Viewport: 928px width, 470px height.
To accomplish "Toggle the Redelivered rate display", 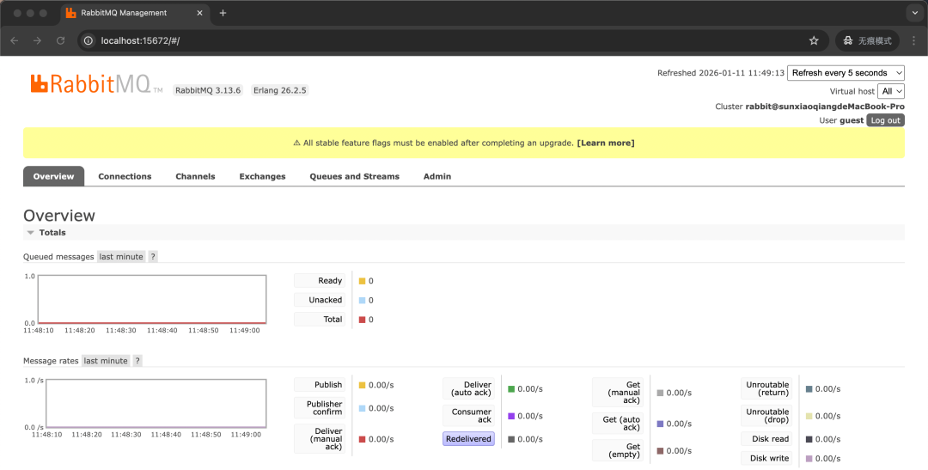I will coord(468,439).
